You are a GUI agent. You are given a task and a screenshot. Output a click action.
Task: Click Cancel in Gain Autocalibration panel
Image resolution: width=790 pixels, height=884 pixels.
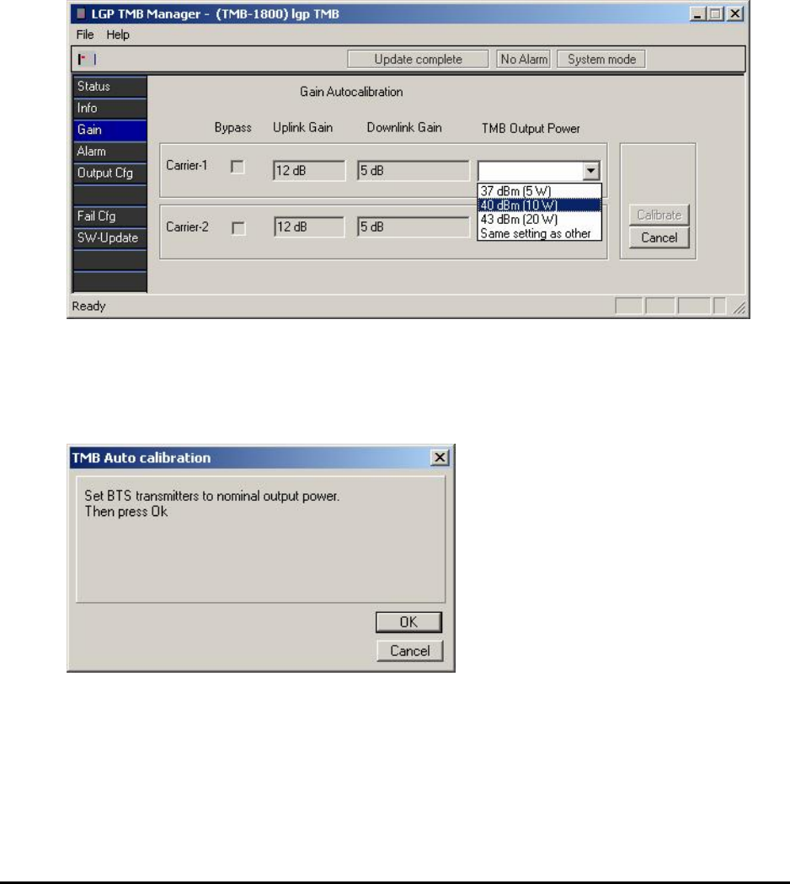point(659,238)
